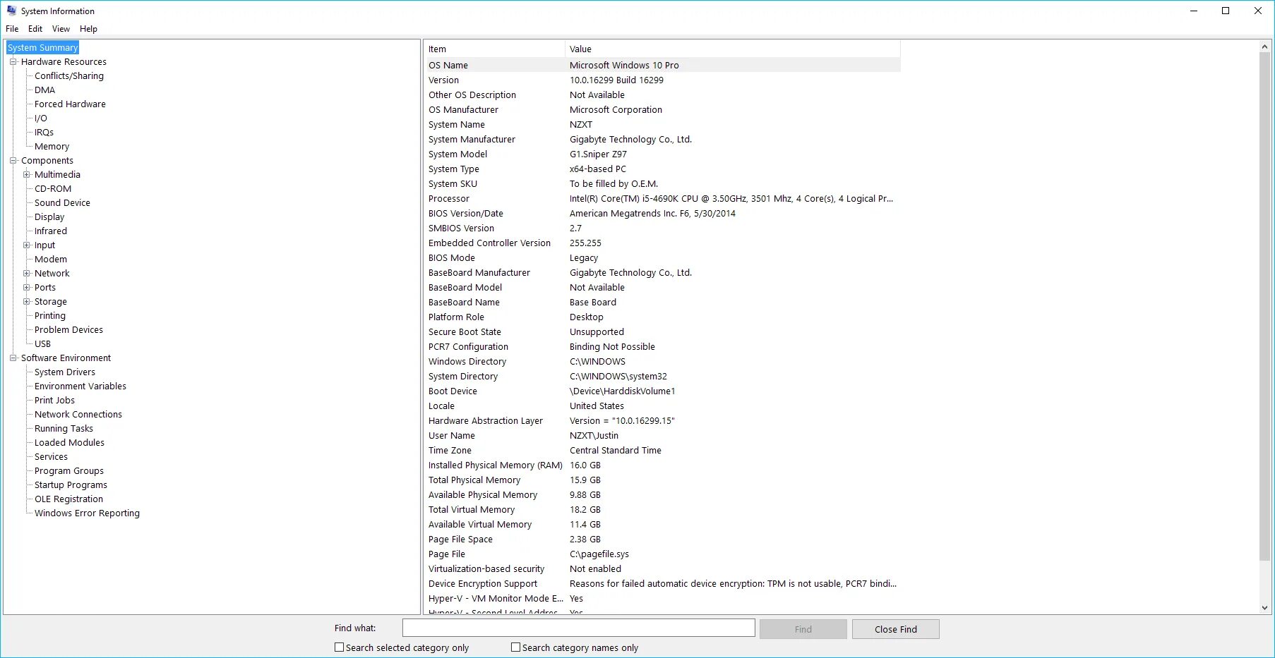The height and width of the screenshot is (658, 1275).
Task: Select Infrared tree item
Action: tap(51, 231)
